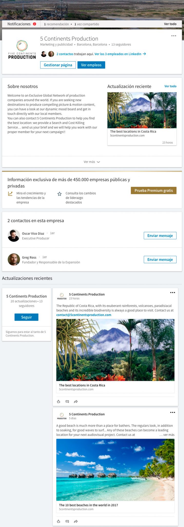Open the recent update Costa Rica thumbnail
This screenshot has height=527, width=184.
[x=142, y=110]
